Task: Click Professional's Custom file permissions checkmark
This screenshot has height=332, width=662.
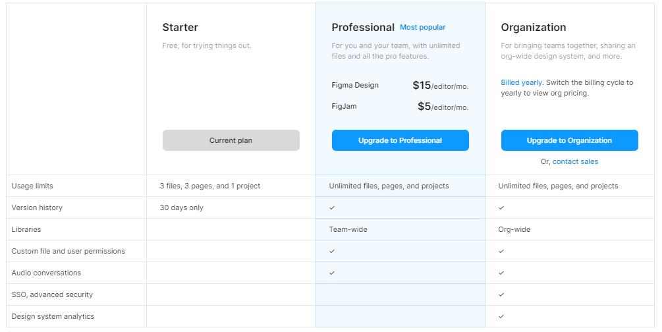Action: (x=332, y=252)
